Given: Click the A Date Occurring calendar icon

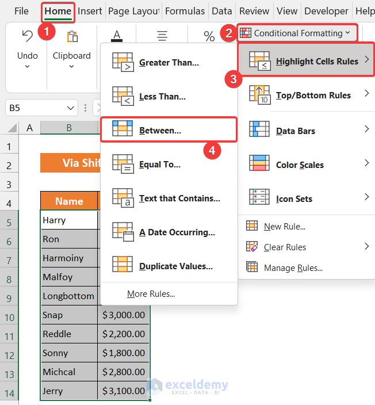Looking at the screenshot, I should point(123,232).
